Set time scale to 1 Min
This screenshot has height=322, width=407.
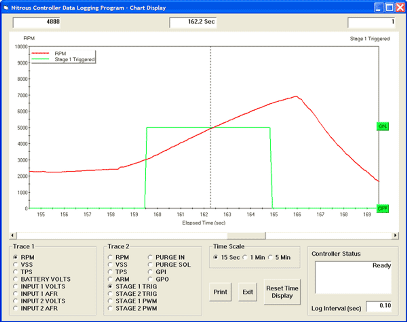(245, 257)
